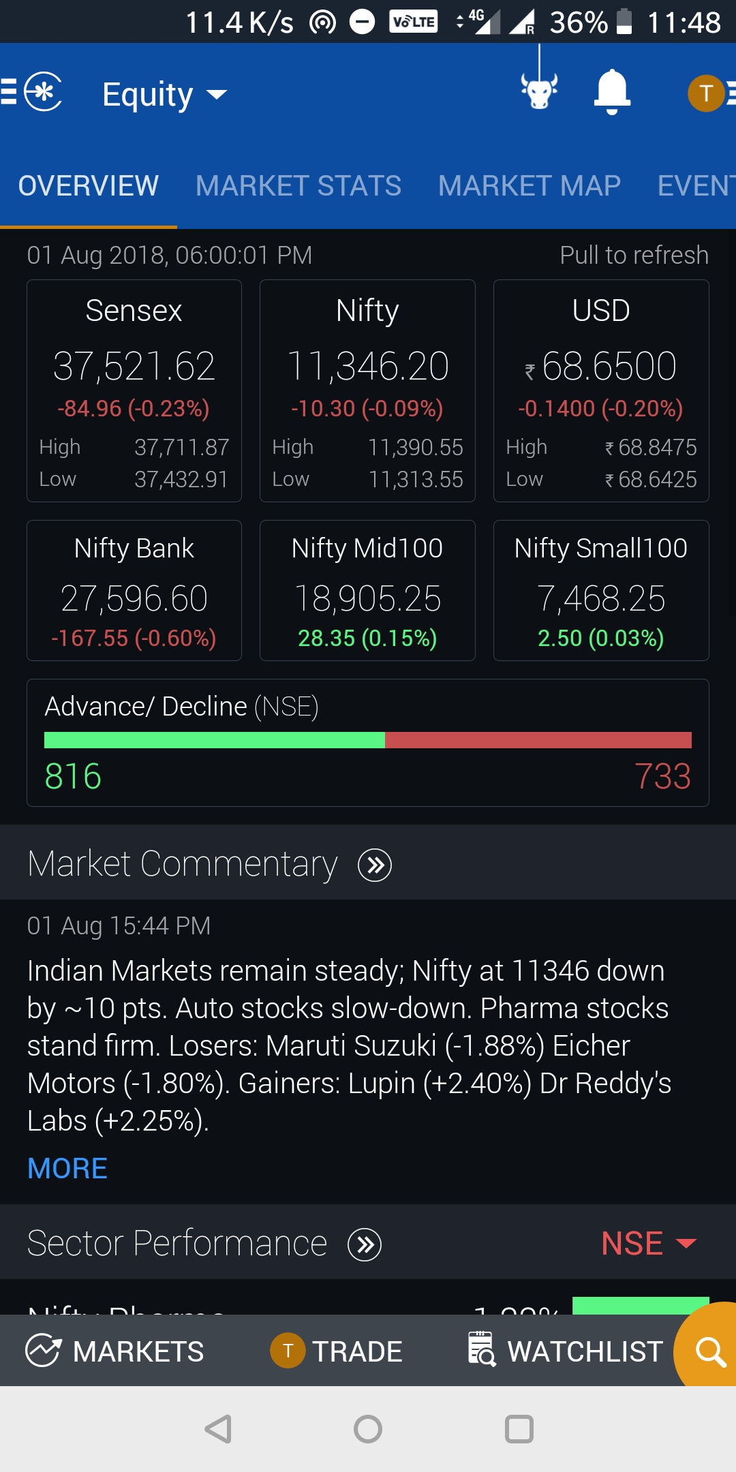Open the Nifty Bank index card
Viewport: 736px width, 1472px height.
(x=134, y=590)
